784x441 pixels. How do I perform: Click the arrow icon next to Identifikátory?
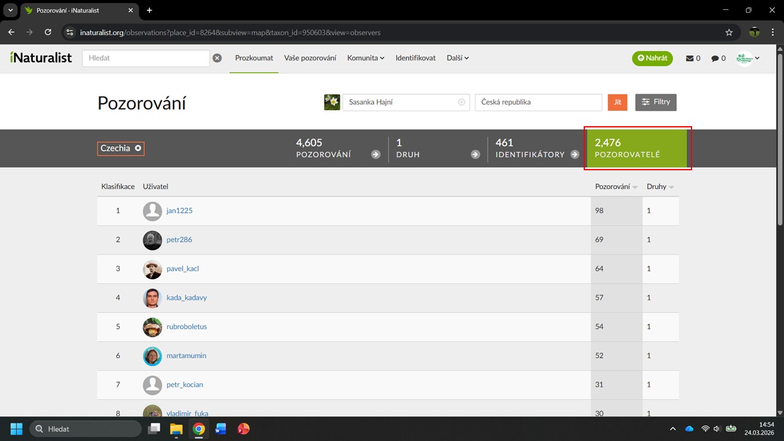tap(575, 154)
